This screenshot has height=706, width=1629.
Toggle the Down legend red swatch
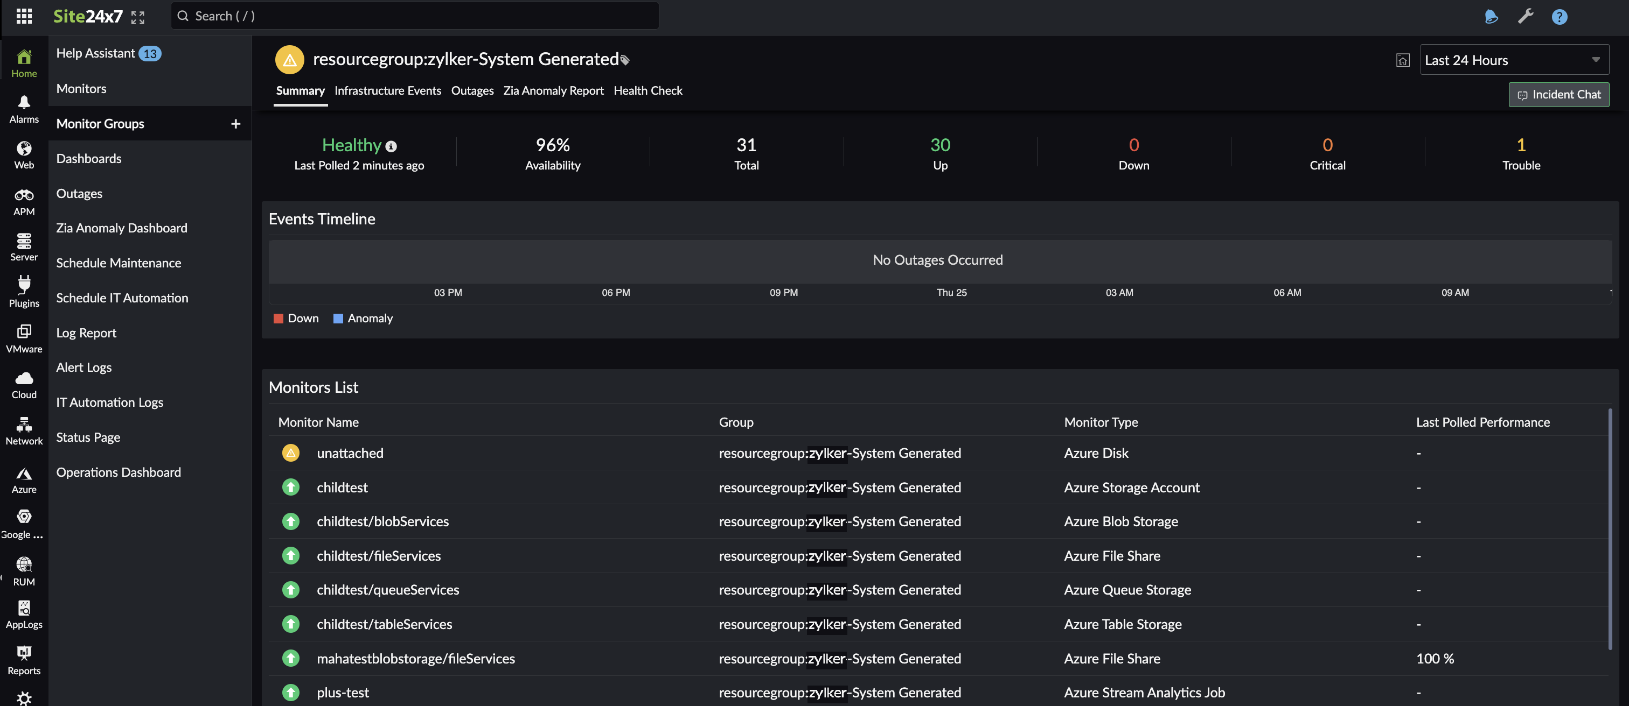pos(279,318)
